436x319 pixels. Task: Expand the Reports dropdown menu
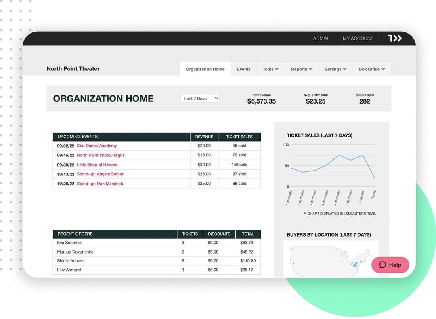(x=302, y=69)
